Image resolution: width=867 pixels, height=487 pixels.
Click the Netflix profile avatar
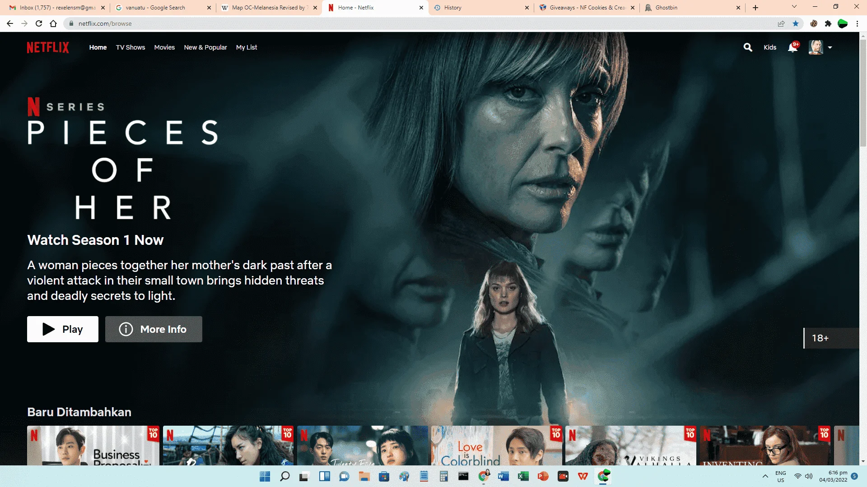coord(816,47)
